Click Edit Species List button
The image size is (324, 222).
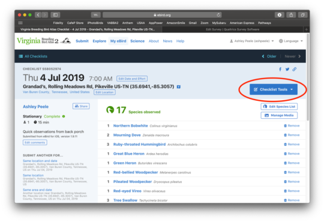point(279,106)
